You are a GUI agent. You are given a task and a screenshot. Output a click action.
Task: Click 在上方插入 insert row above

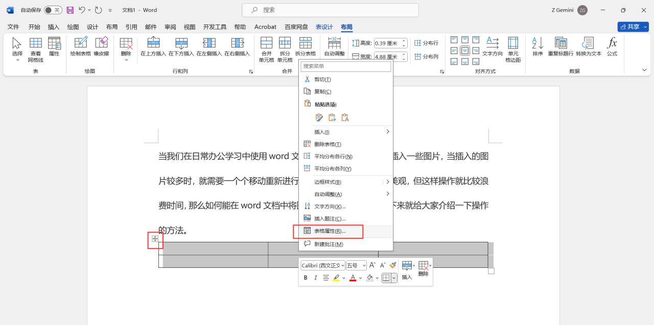[x=153, y=47]
